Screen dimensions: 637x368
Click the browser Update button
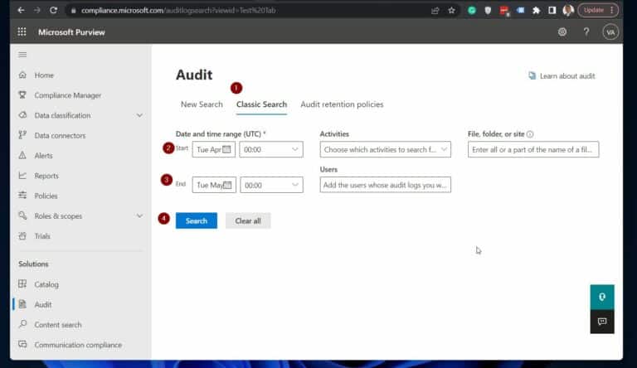click(x=598, y=10)
